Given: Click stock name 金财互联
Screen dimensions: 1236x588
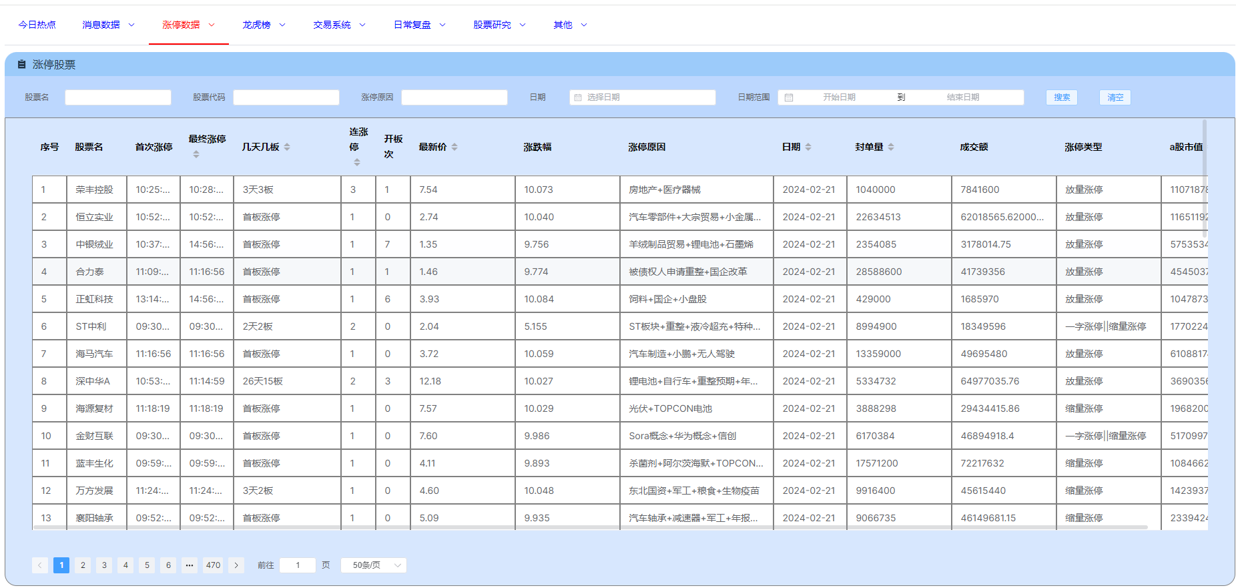Looking at the screenshot, I should [x=95, y=436].
